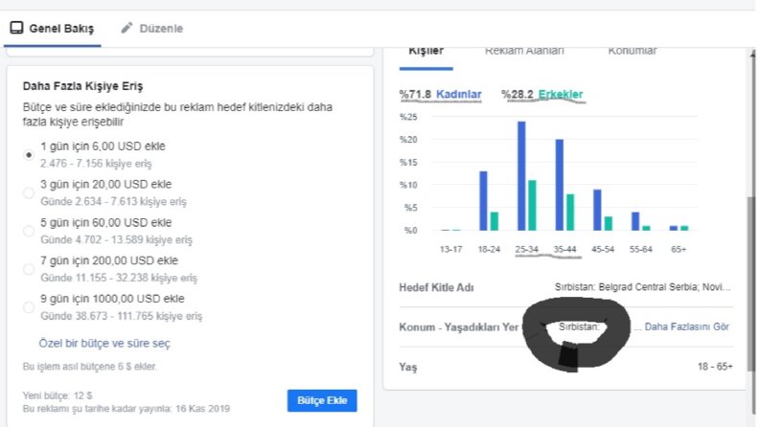
Task: Select 9 gün için 1000,00 USD option
Action: [29, 307]
